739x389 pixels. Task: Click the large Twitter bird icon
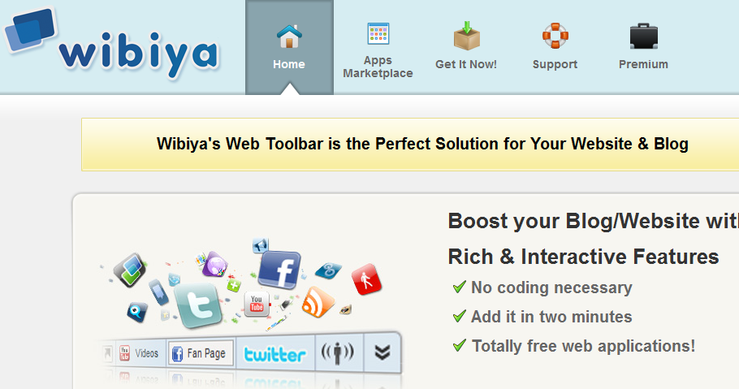(198, 305)
